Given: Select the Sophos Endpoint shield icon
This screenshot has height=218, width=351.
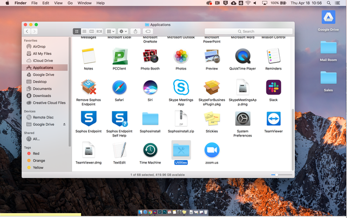Looking at the screenshot, I should coord(89,119).
